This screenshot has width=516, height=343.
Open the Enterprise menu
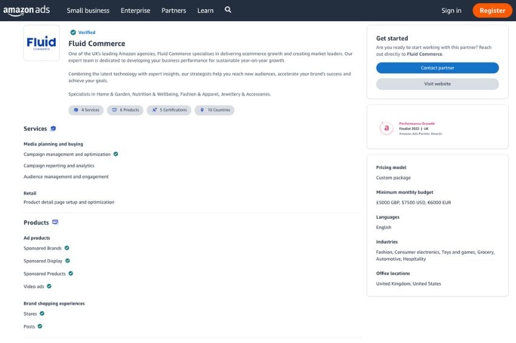pyautogui.click(x=135, y=10)
